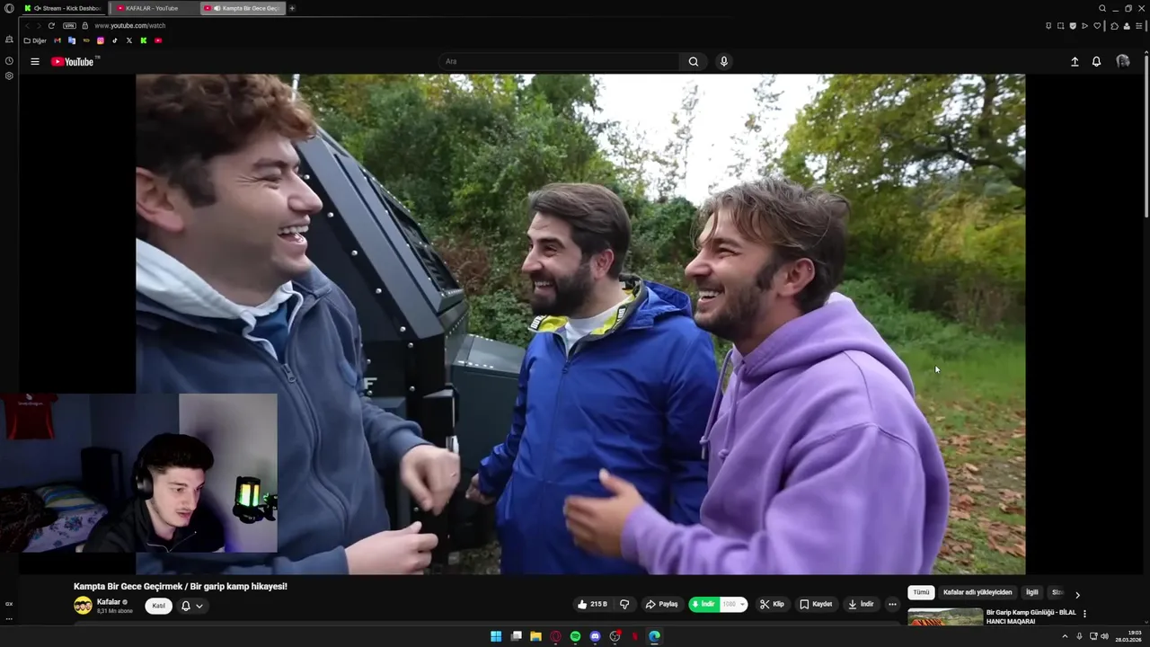
Task: Click the video title Kampta Bir Gece Geçirmek
Action: [181, 586]
